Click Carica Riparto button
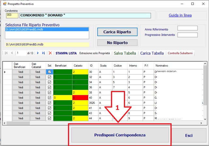The image size is (209, 146). coord(117,32)
